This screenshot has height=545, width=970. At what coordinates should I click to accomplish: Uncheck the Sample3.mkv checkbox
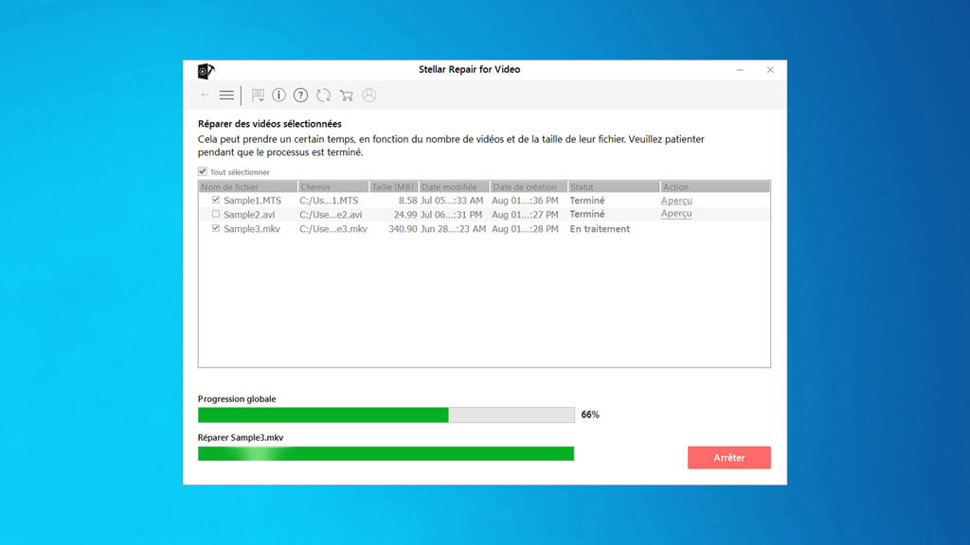216,229
